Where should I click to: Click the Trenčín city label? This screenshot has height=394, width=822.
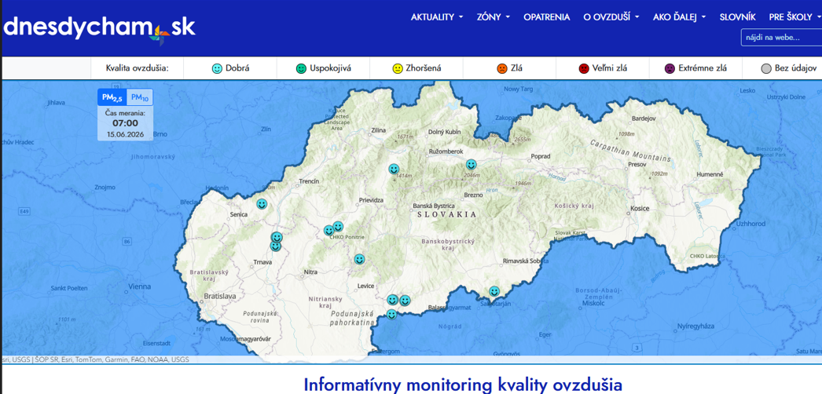309,181
